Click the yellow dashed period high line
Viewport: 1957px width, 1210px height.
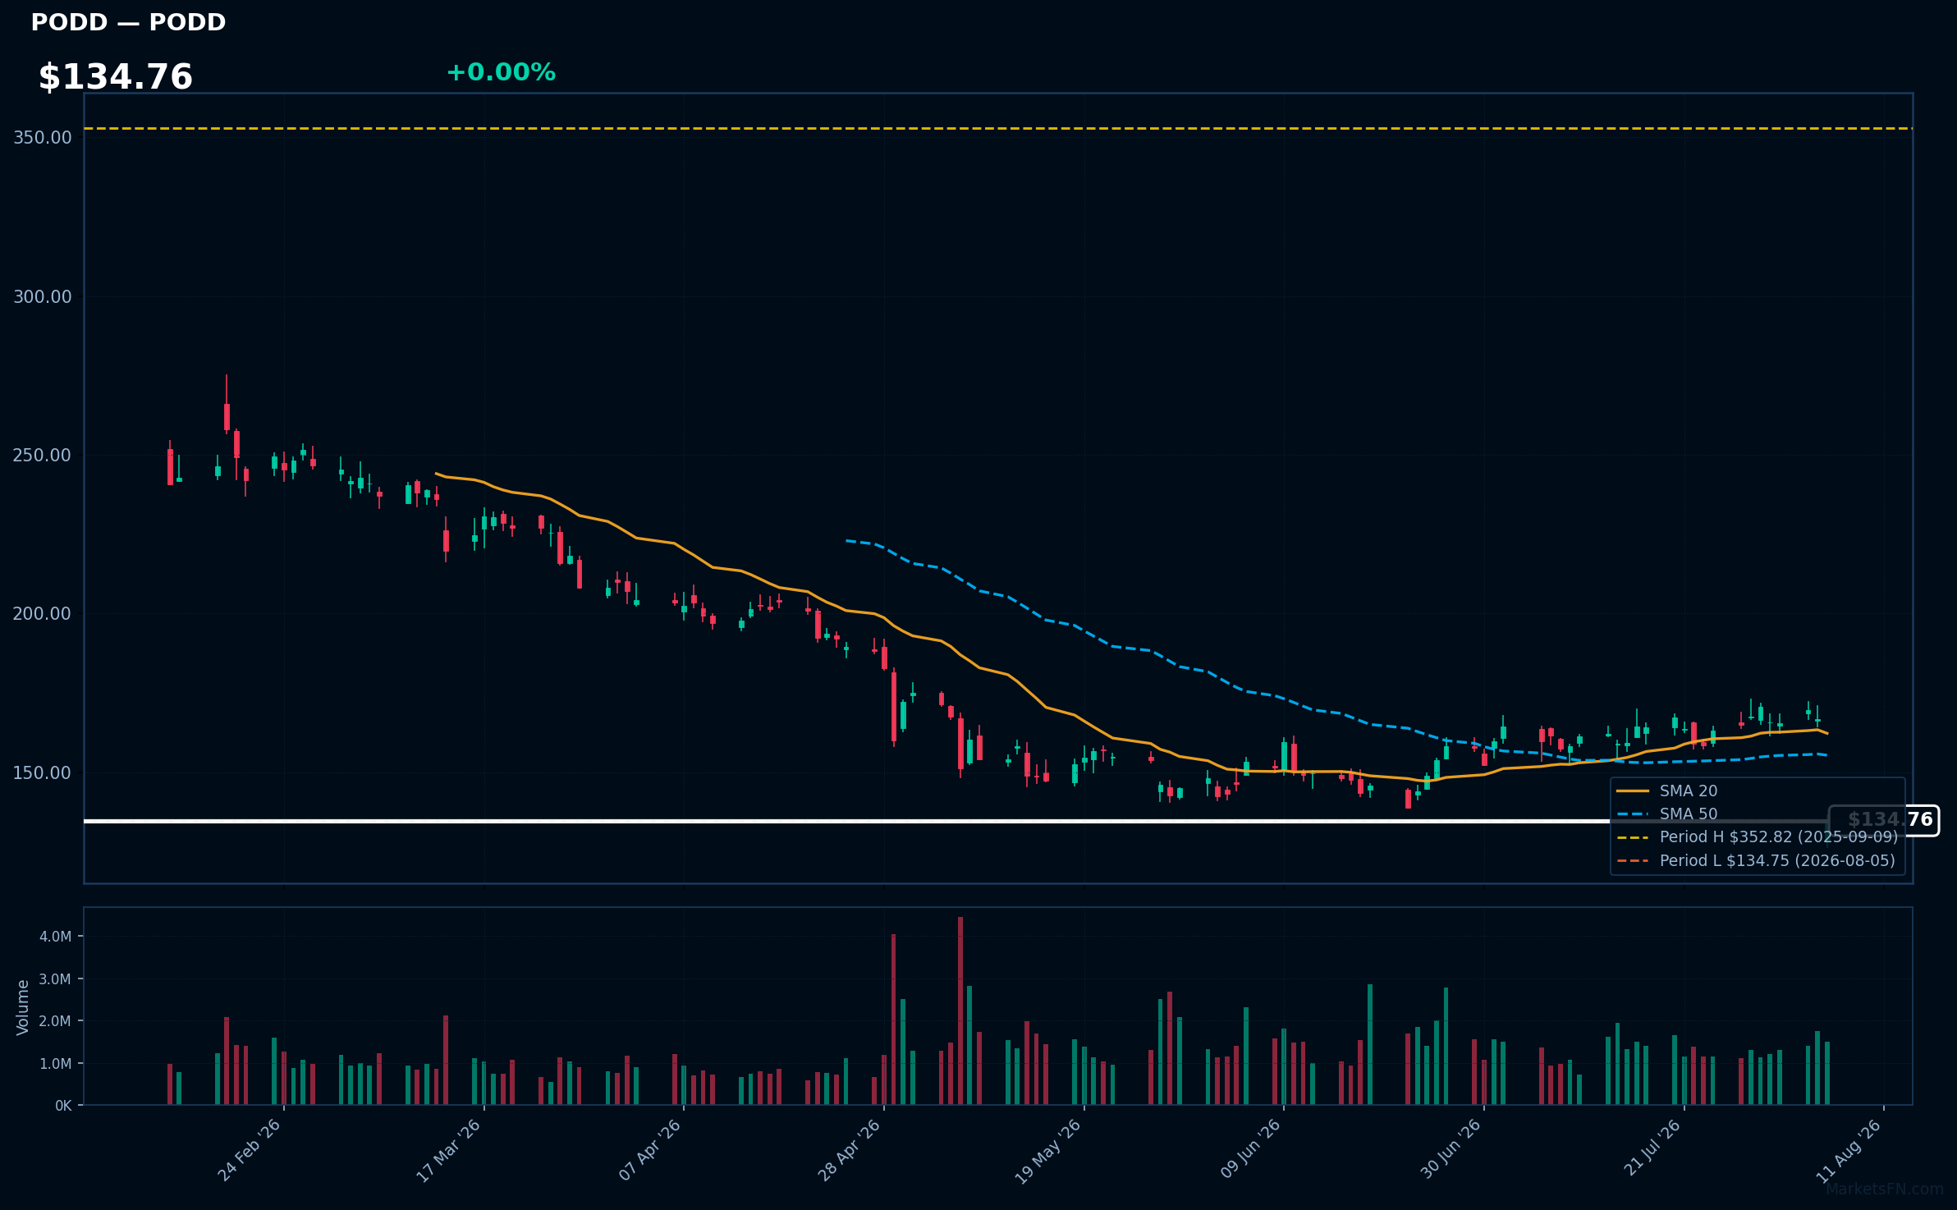coord(998,128)
